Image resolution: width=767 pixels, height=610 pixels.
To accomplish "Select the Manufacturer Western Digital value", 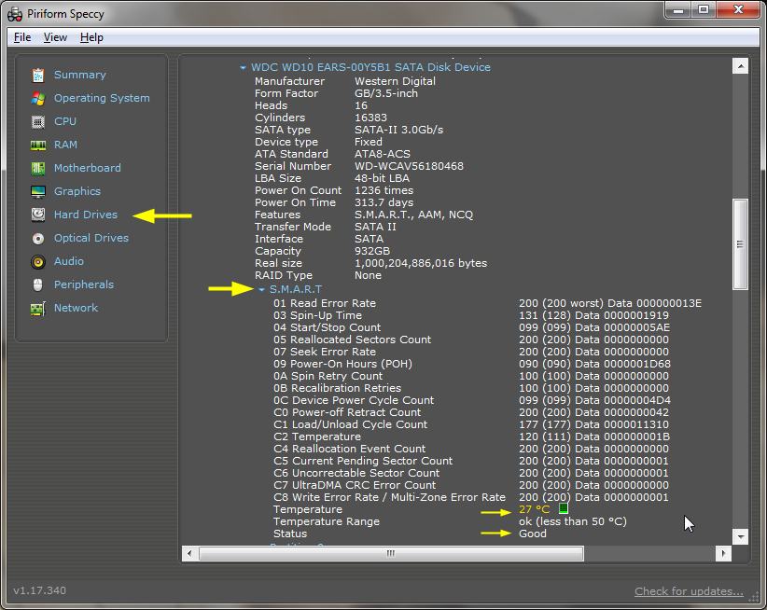I will [x=395, y=81].
